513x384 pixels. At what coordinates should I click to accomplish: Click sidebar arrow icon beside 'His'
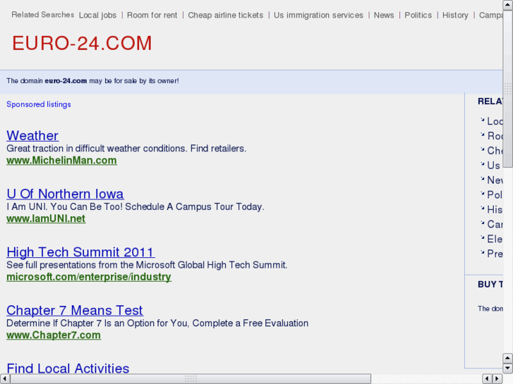482,208
